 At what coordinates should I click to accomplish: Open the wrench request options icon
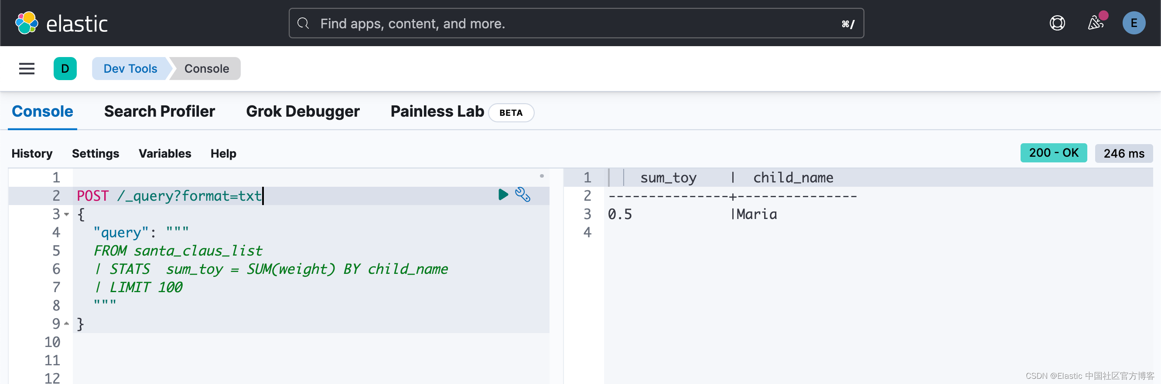[x=522, y=195]
